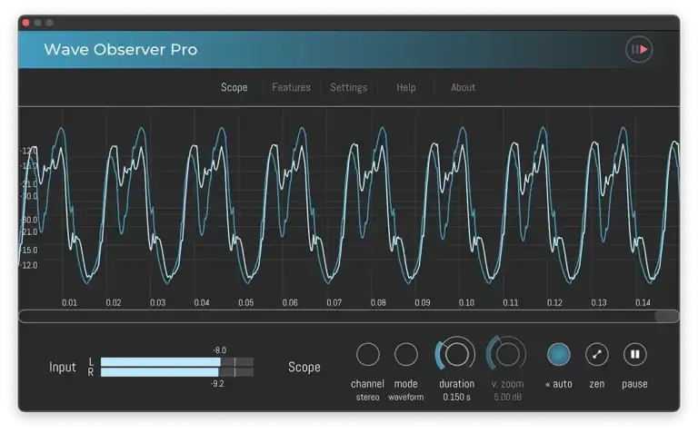Image resolution: width=698 pixels, height=433 pixels.
Task: Open the Settings tab
Action: tap(349, 87)
